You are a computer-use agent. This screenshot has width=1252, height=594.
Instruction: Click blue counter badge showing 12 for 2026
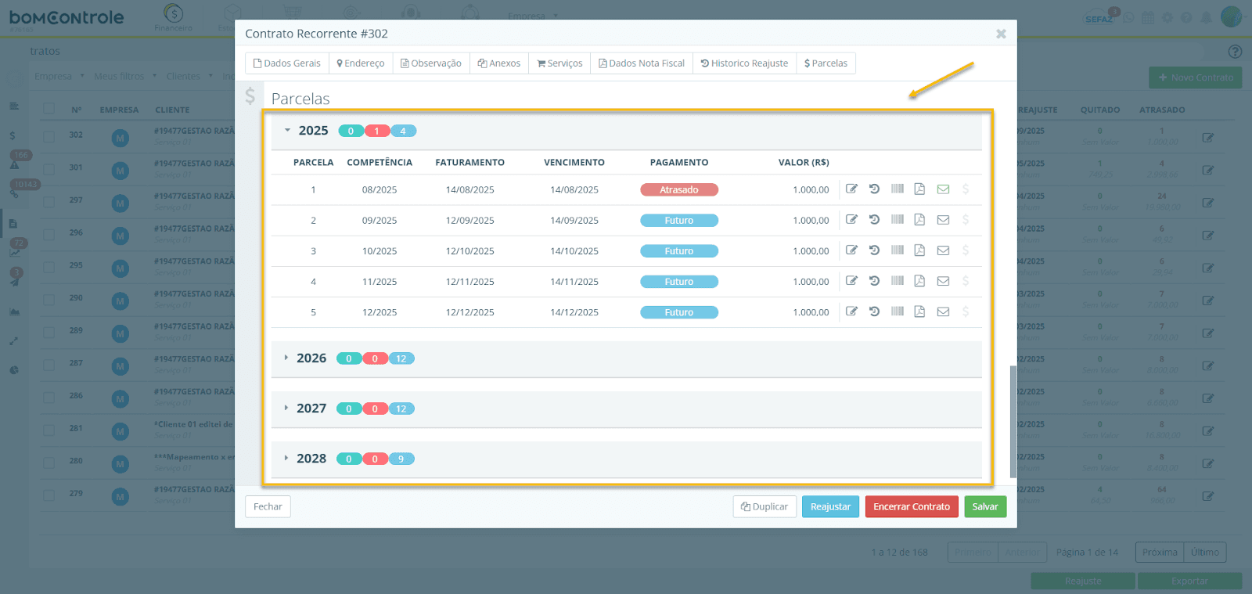pyautogui.click(x=401, y=358)
